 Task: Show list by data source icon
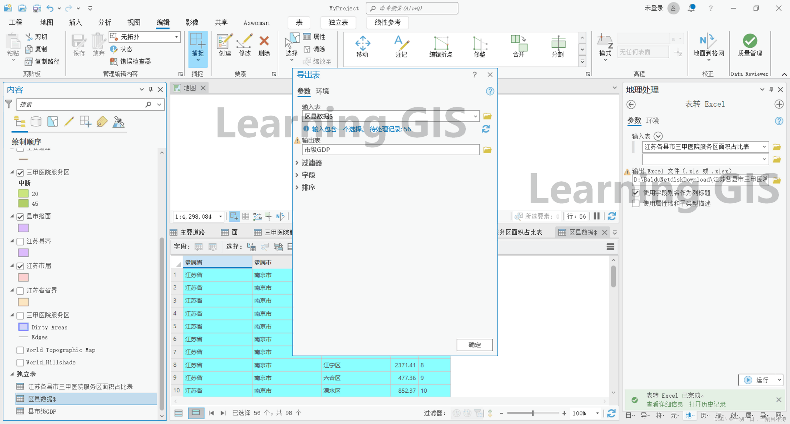[x=36, y=122]
